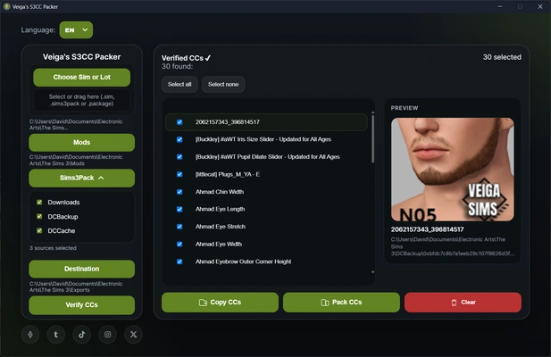Click the folder icon on Copy CCs
Viewport: 551px width, 357px height.
tap(203, 303)
